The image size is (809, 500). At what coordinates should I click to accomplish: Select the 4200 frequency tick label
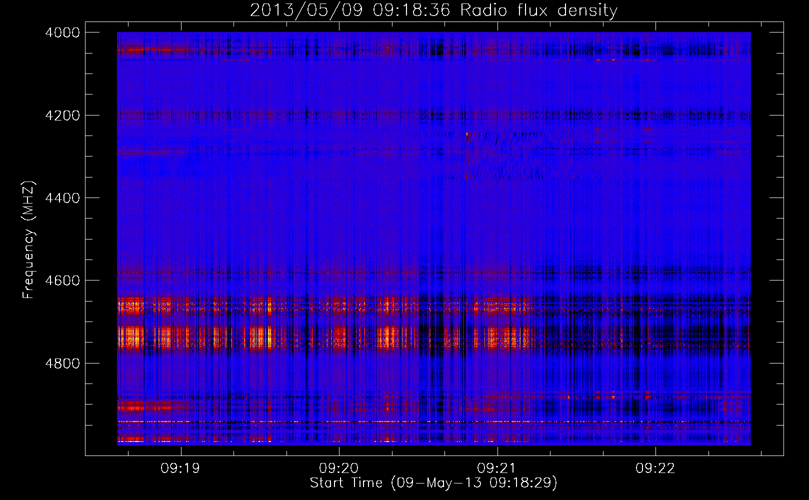(x=62, y=115)
